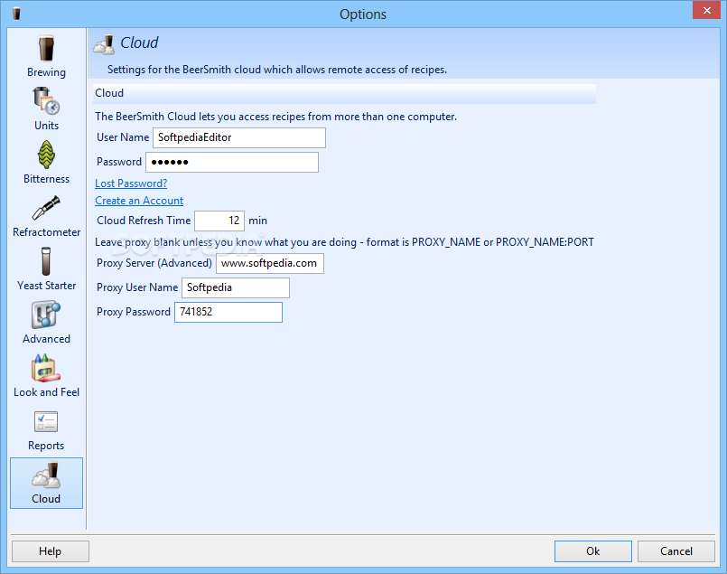Confirm settings with the Ok button
Viewport: 727px width, 574px height.
[x=593, y=551]
